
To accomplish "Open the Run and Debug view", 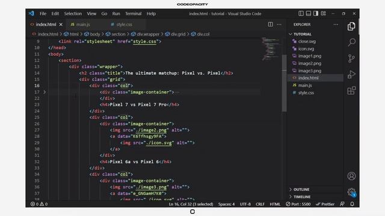I will click(351, 74).
